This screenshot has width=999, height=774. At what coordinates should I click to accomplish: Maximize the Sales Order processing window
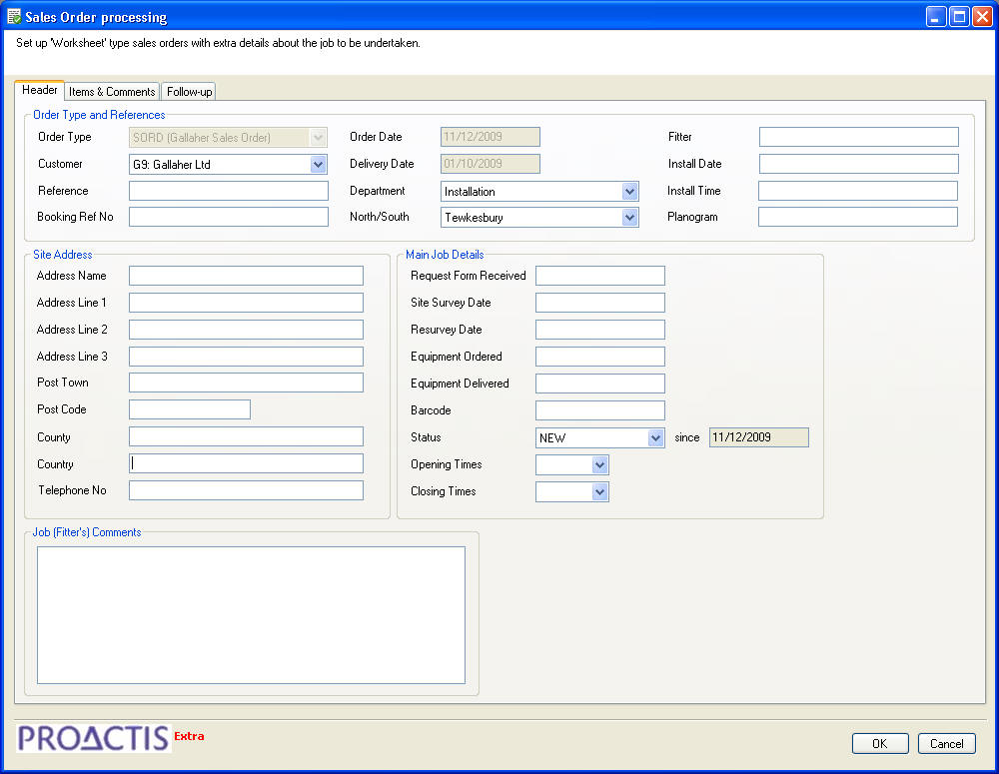click(x=959, y=16)
